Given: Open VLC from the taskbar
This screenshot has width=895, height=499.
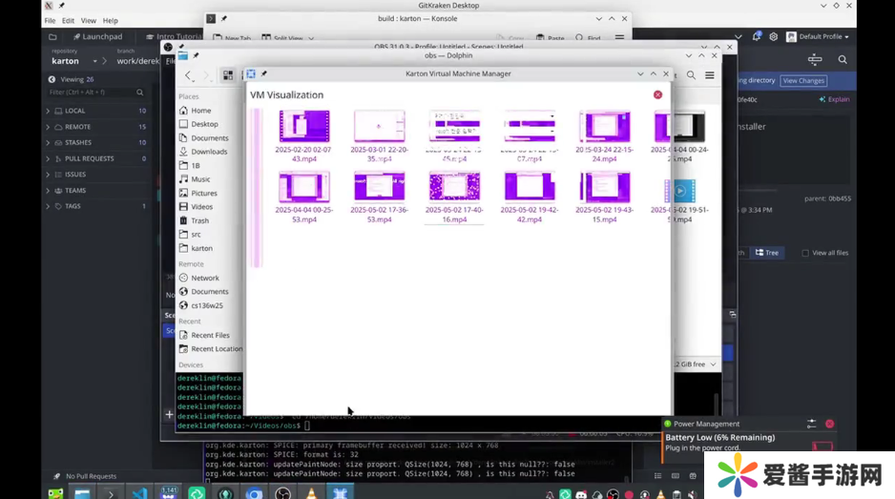Looking at the screenshot, I should tap(311, 492).
